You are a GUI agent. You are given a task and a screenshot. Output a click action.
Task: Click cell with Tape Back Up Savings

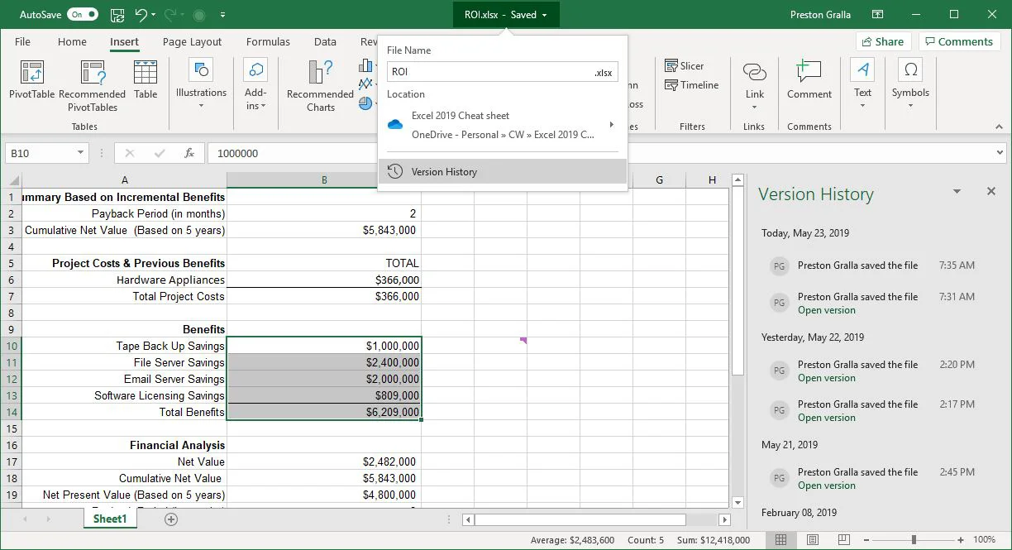(125, 346)
